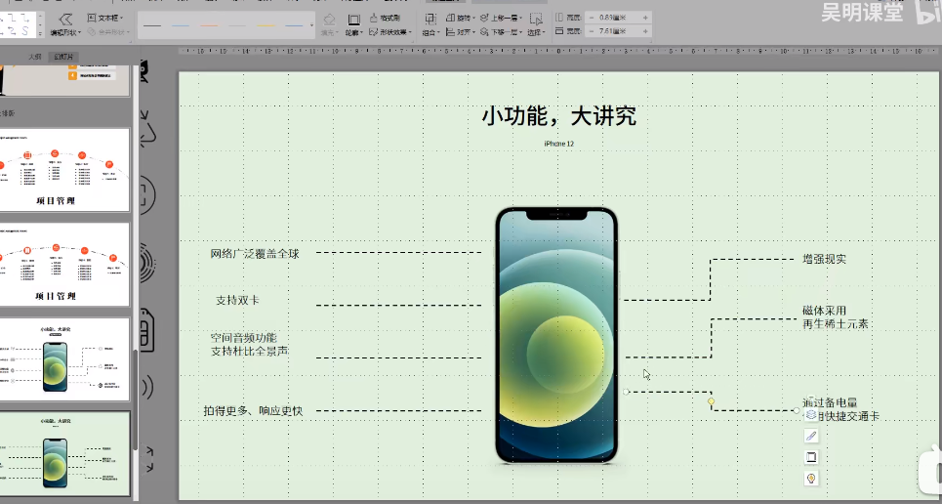Open the 旋转 dropdown arrow
Viewport: 942px width, 504px height.
472,19
